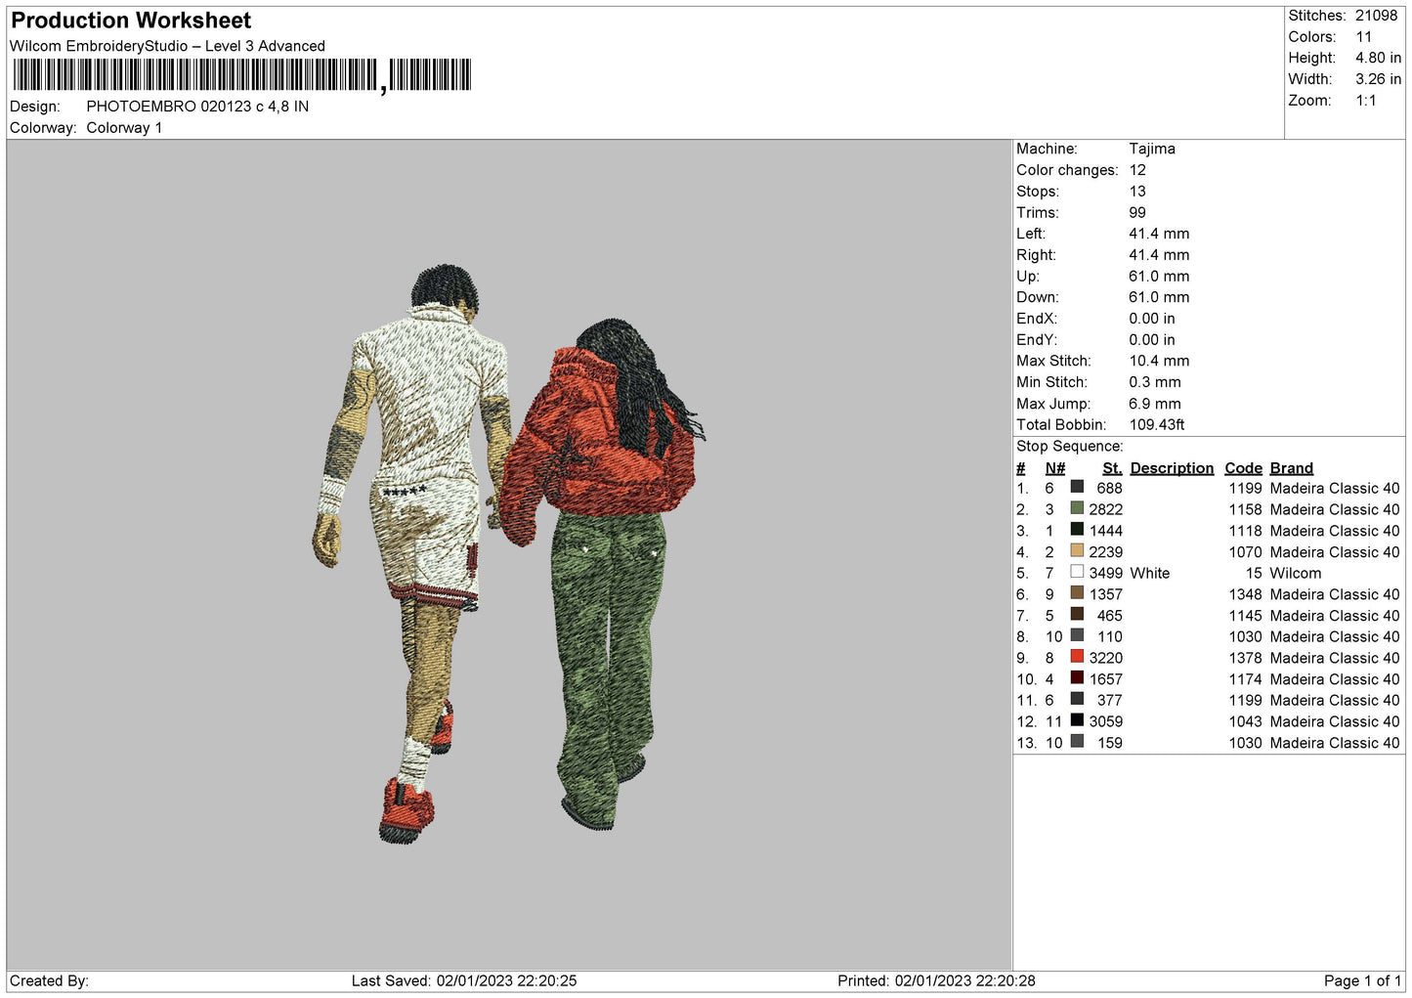This screenshot has width=1412, height=998.
Task: Click the brown swatch for code 1348
Action: pos(1077,593)
